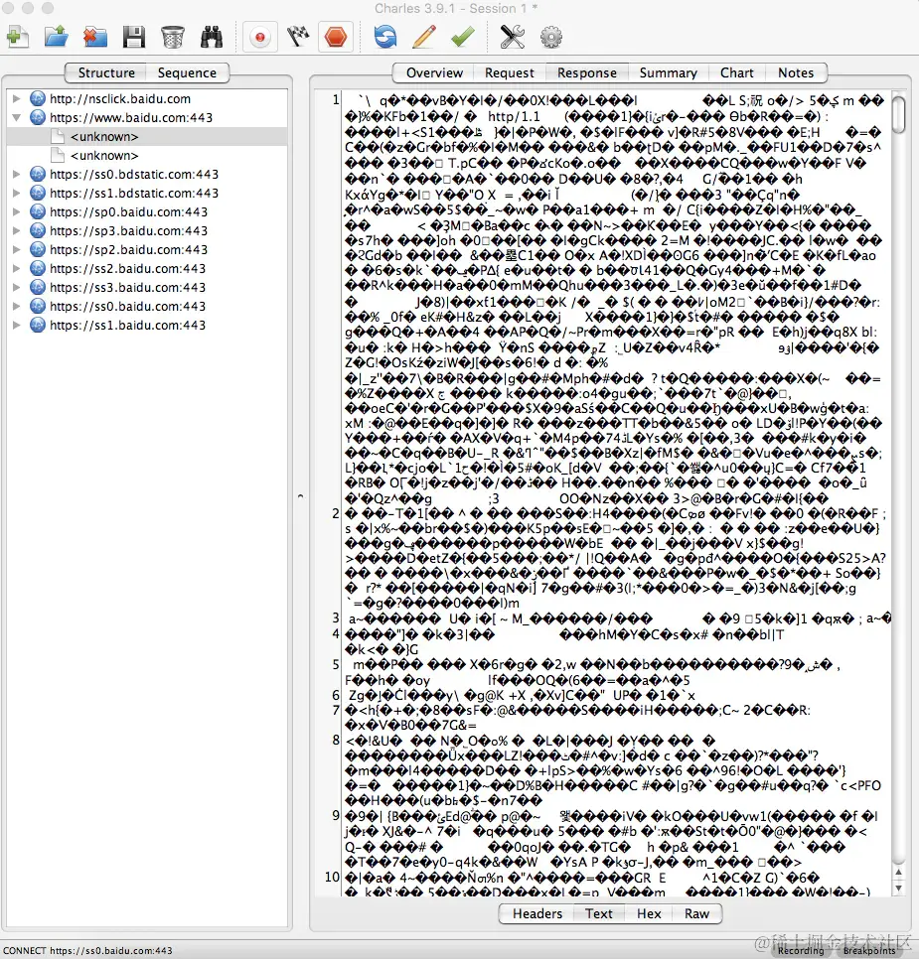Expand sp3.baidu.com:443 node
919x959 pixels.
[17, 231]
